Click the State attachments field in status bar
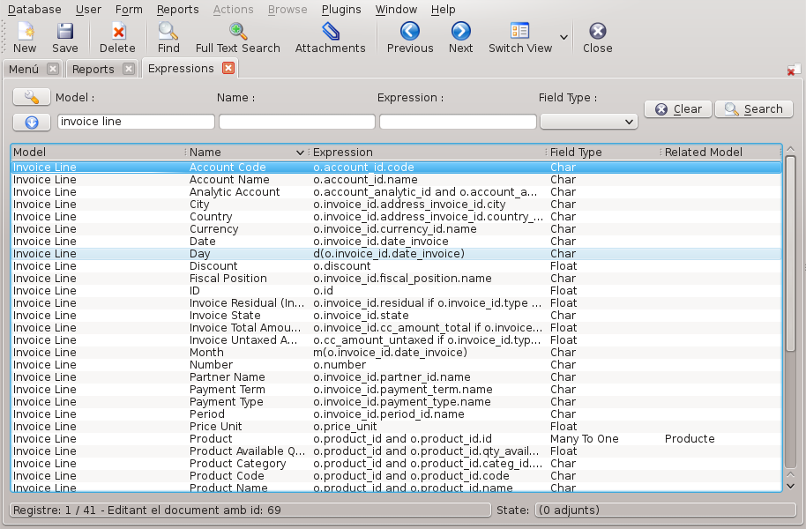This screenshot has width=806, height=529. click(x=666, y=510)
